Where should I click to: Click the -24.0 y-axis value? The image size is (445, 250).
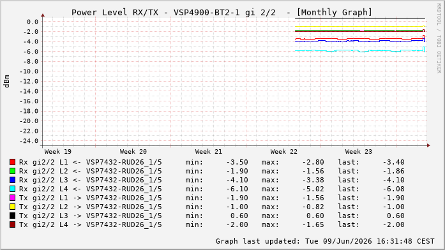[x=29, y=141]
